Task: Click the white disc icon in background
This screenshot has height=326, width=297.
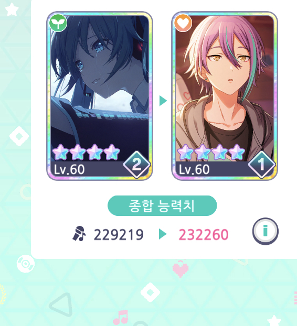Action: point(26,264)
